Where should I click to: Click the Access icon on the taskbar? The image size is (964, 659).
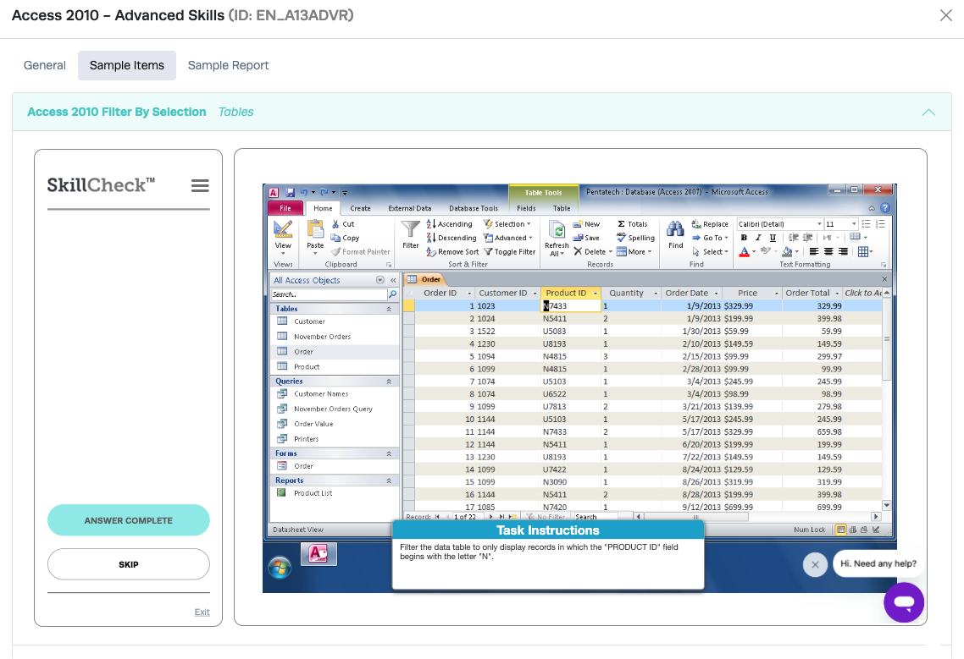click(319, 554)
